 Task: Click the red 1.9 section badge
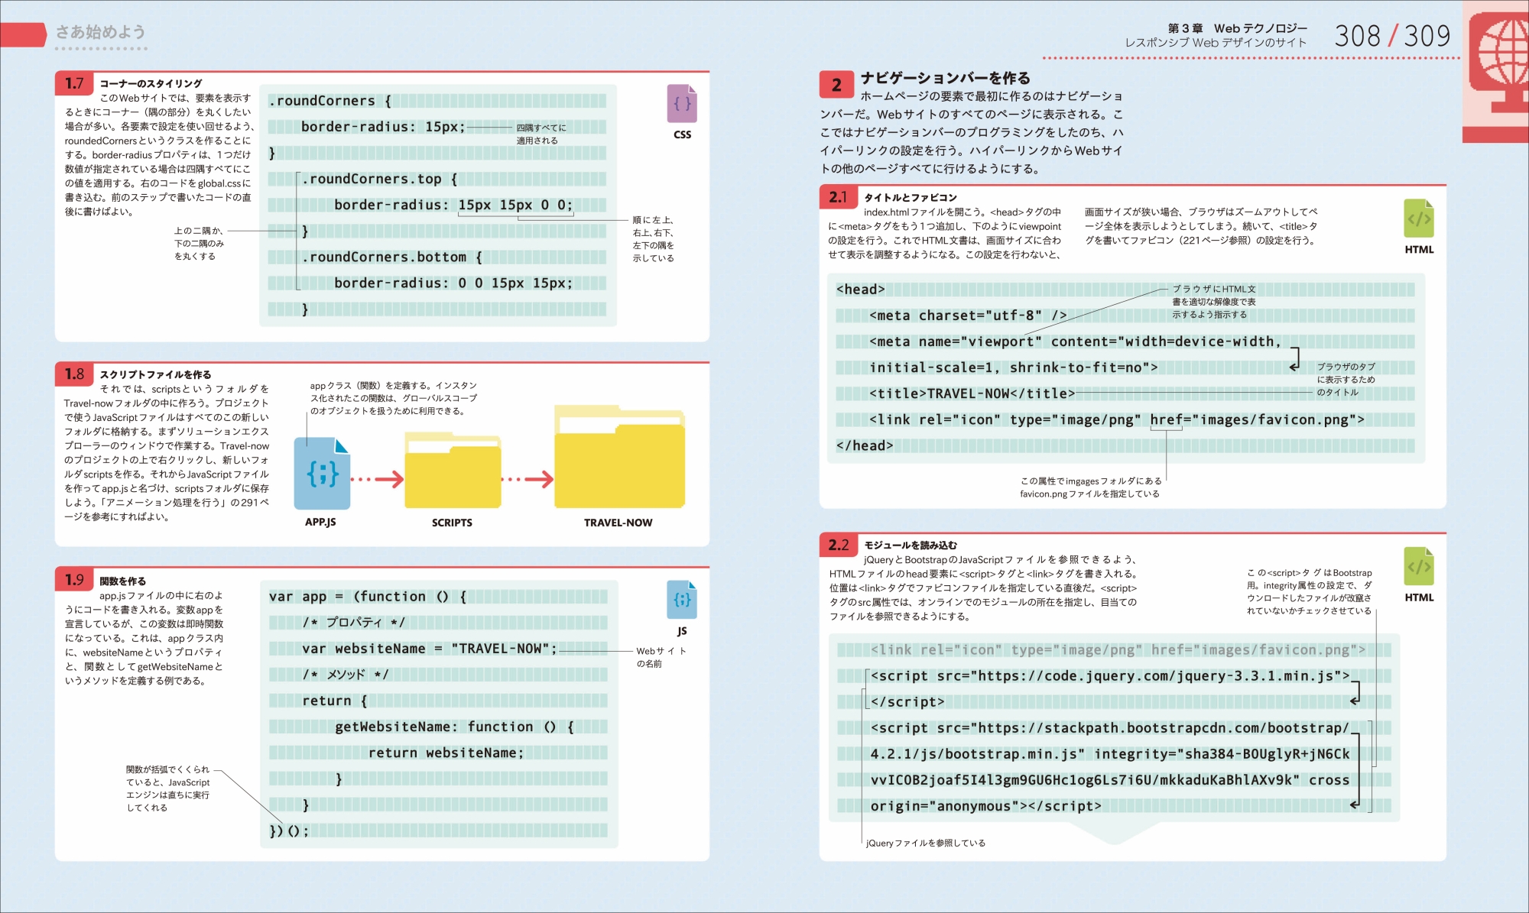pyautogui.click(x=74, y=580)
